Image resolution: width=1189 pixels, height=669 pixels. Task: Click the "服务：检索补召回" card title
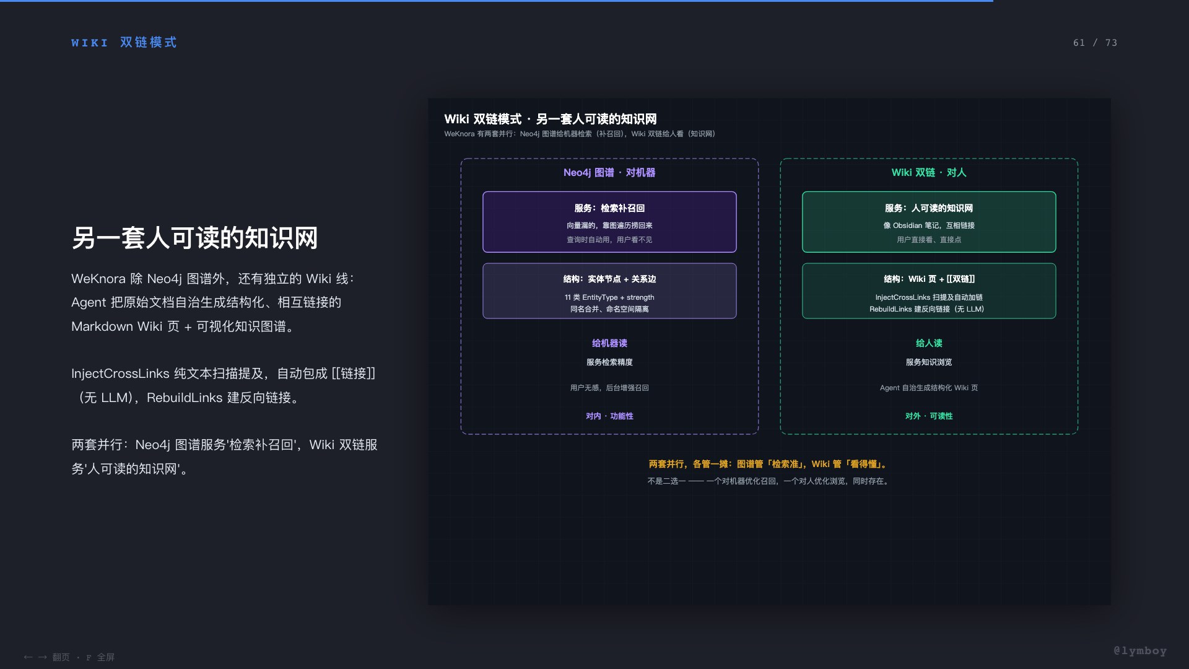click(609, 208)
